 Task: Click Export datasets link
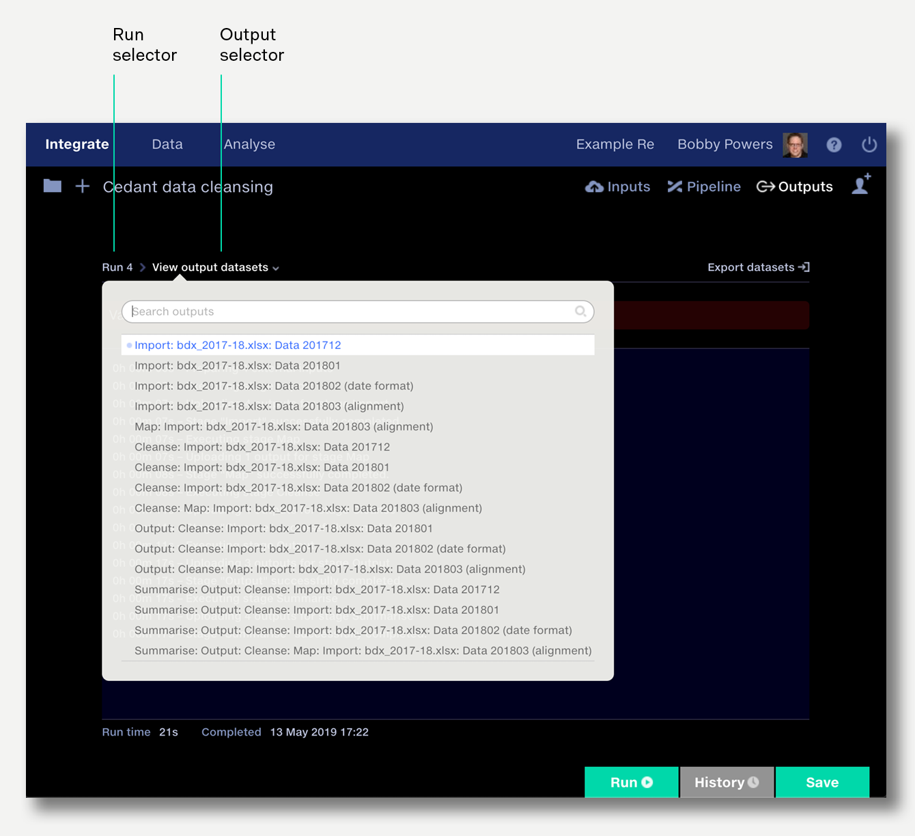click(759, 267)
